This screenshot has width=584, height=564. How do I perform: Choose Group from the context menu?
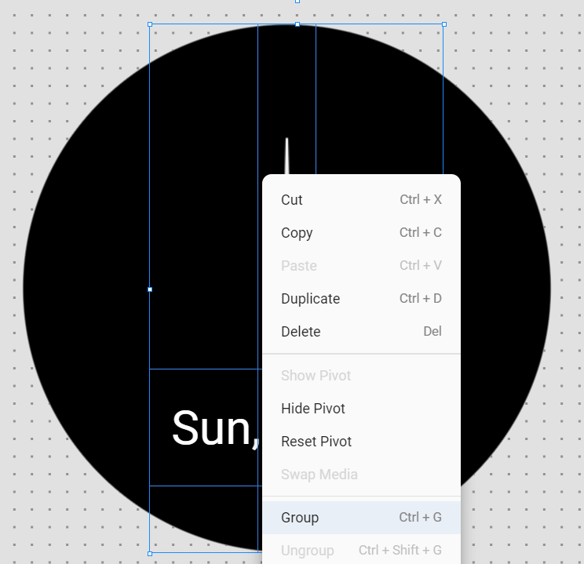pos(361,518)
